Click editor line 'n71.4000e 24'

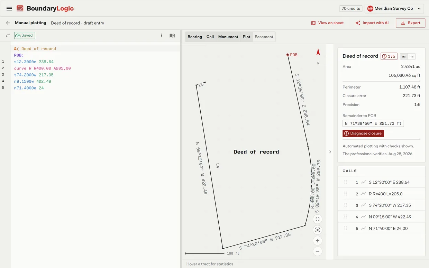pyautogui.click(x=29, y=88)
